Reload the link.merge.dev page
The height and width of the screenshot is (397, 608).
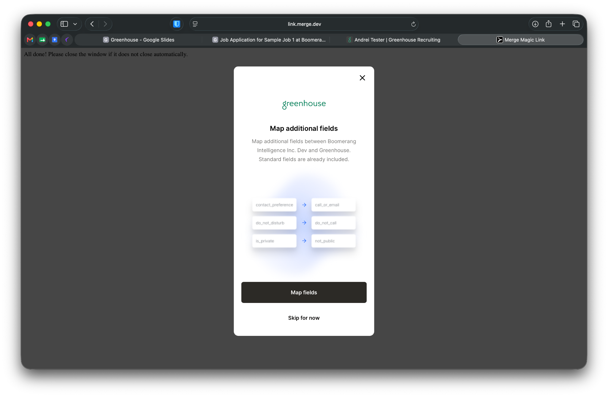tap(413, 24)
